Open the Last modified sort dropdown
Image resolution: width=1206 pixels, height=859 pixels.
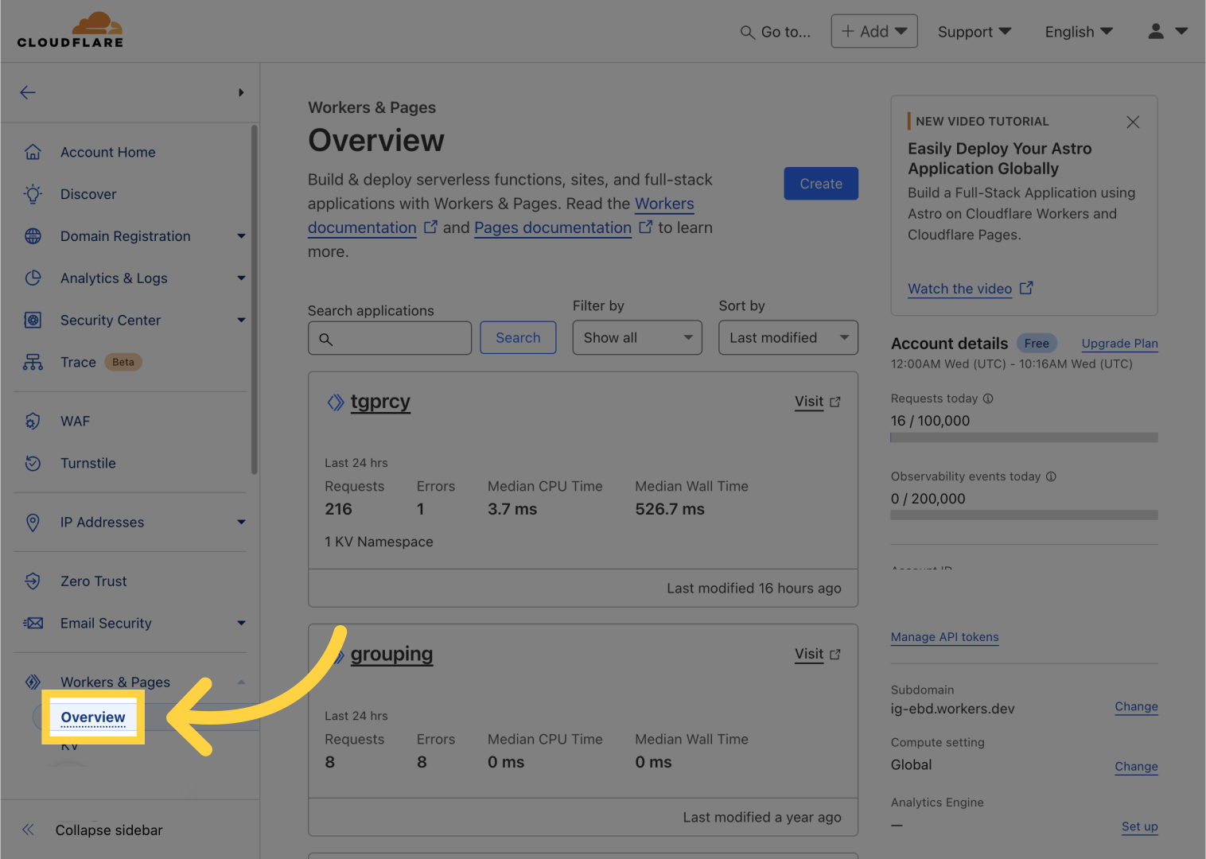point(788,338)
